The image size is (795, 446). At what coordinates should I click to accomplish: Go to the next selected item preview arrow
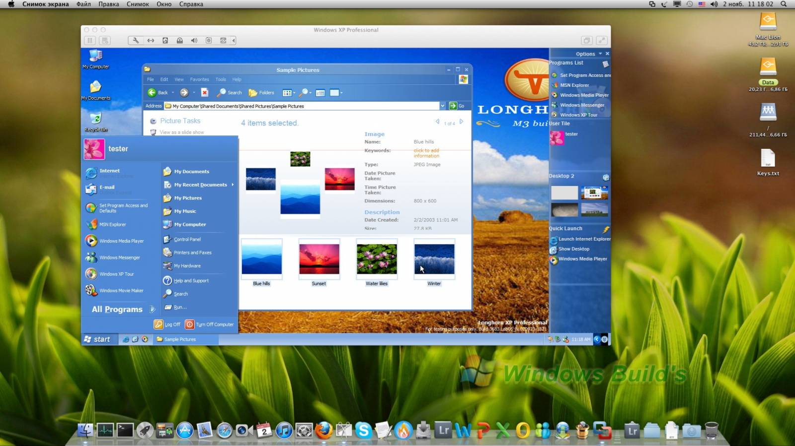pos(462,122)
